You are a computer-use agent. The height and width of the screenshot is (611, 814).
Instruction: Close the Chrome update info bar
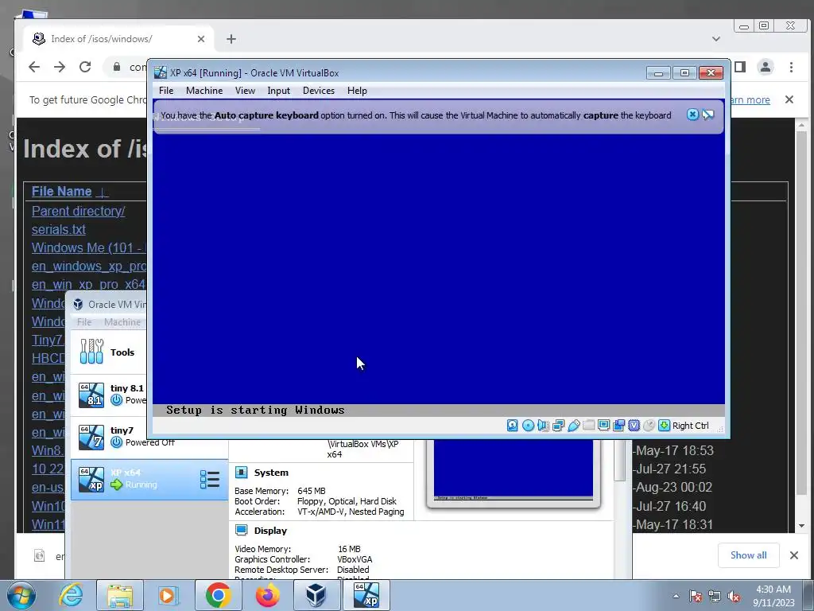(789, 99)
